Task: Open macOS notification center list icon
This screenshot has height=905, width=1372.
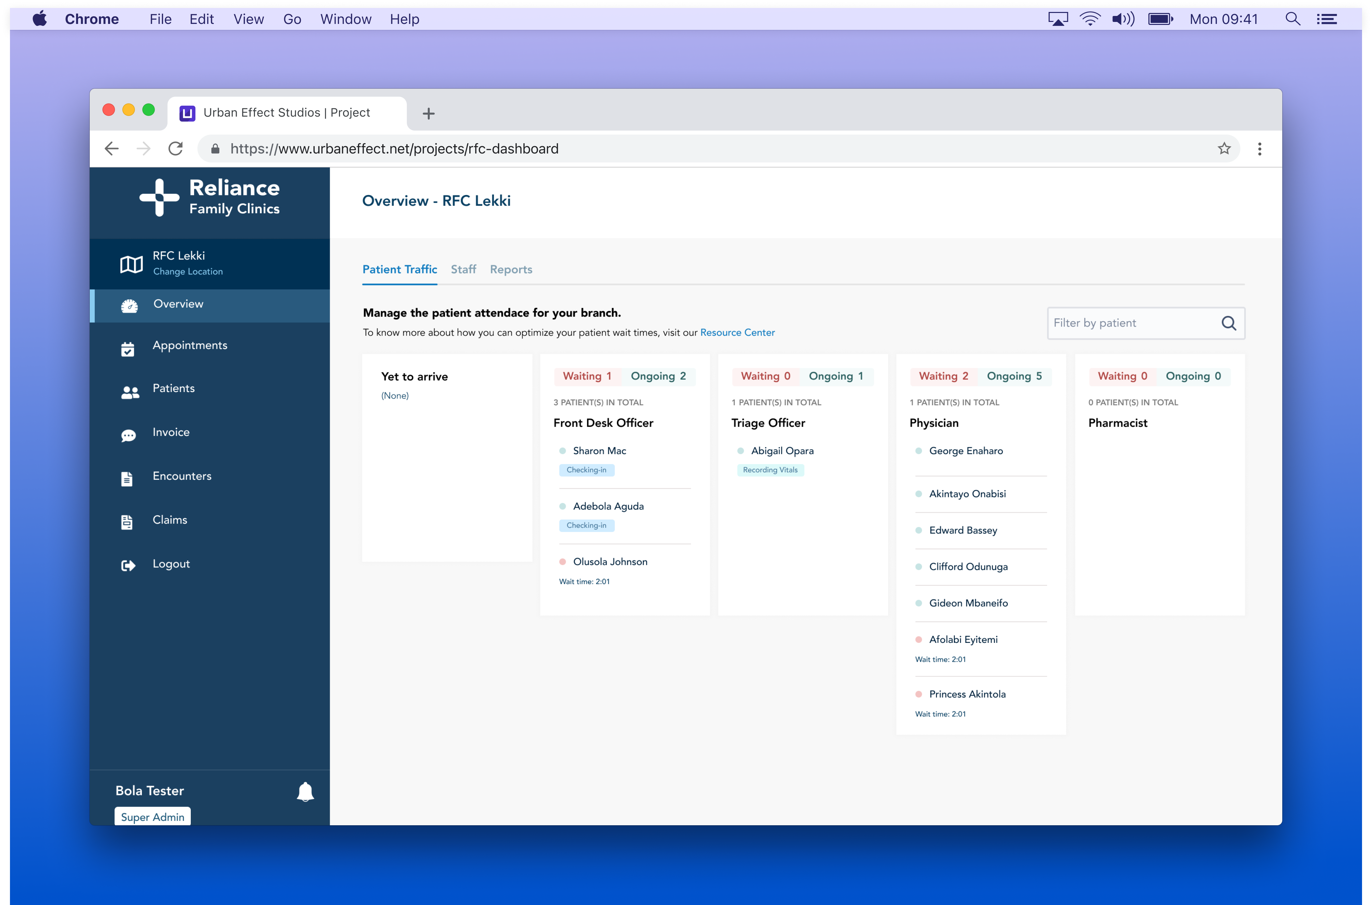Action: pyautogui.click(x=1326, y=19)
